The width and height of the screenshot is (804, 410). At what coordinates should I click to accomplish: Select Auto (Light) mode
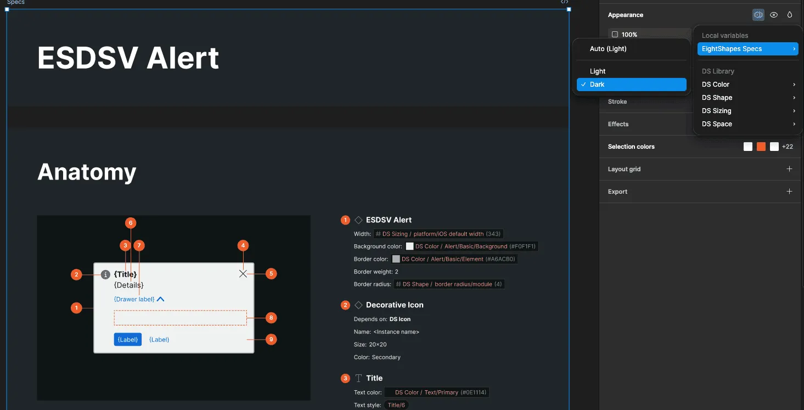pos(632,49)
